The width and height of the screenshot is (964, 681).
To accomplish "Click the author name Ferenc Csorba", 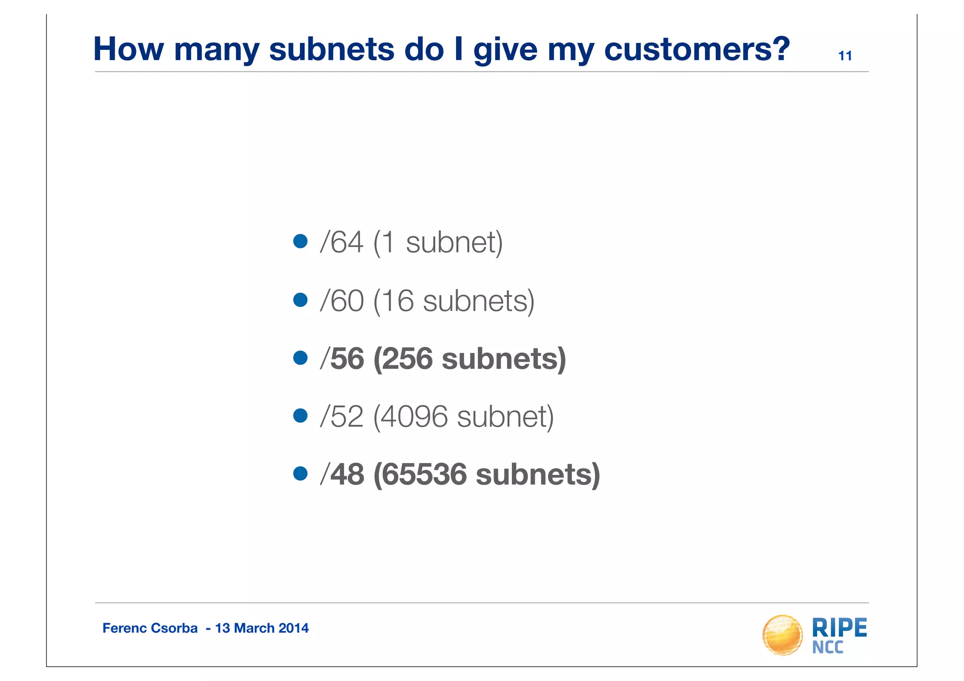I will pos(150,628).
